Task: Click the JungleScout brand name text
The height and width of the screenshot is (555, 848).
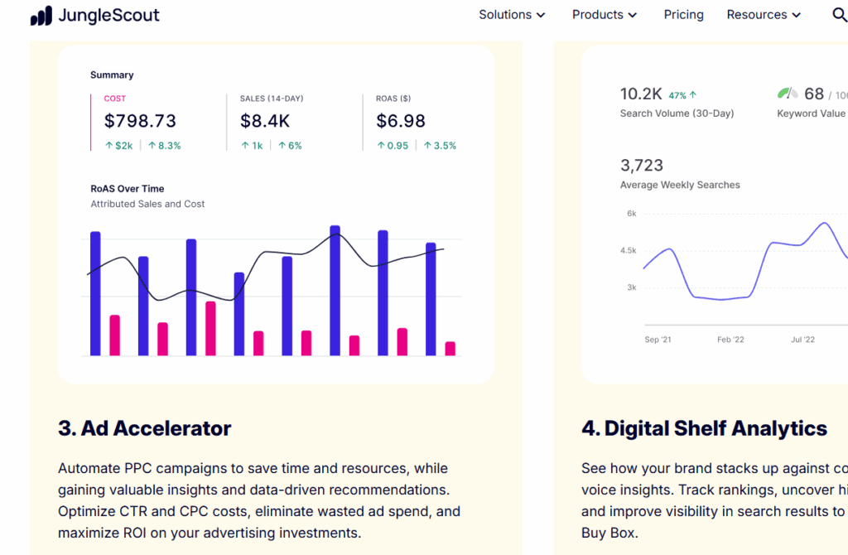Action: click(x=108, y=16)
